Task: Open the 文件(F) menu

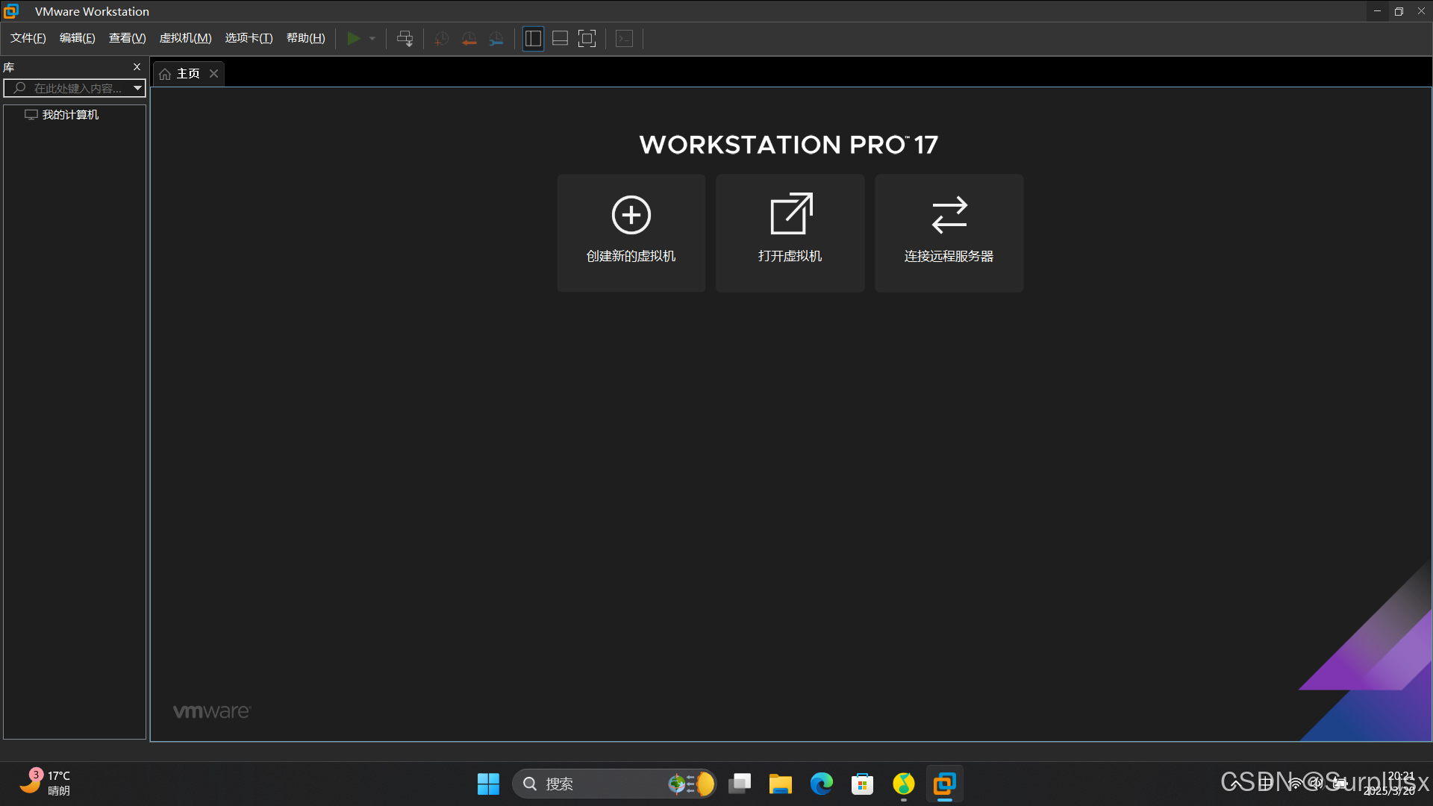Action: pyautogui.click(x=28, y=38)
